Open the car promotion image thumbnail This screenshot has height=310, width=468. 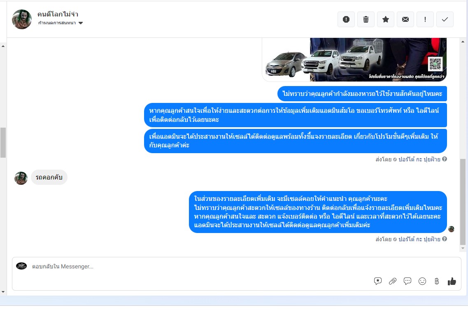(354, 59)
